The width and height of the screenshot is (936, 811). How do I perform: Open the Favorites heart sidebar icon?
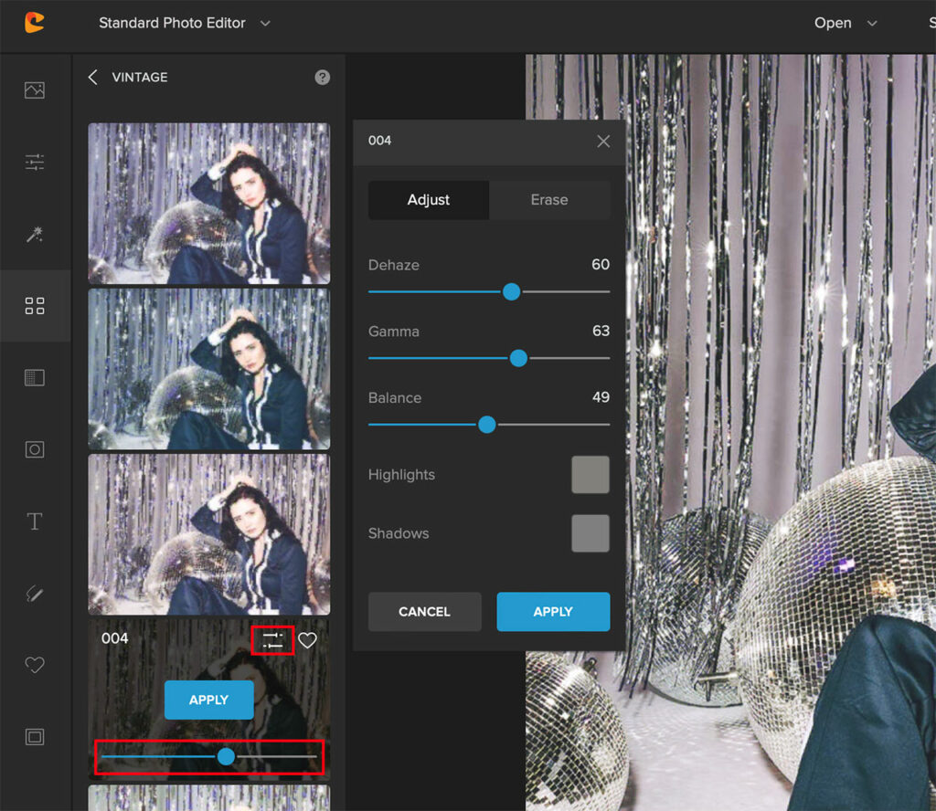tap(35, 665)
